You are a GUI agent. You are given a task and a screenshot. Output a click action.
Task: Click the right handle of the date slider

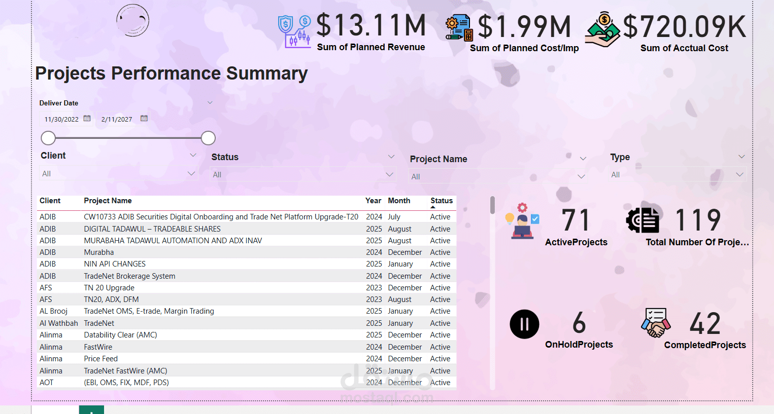pos(208,138)
